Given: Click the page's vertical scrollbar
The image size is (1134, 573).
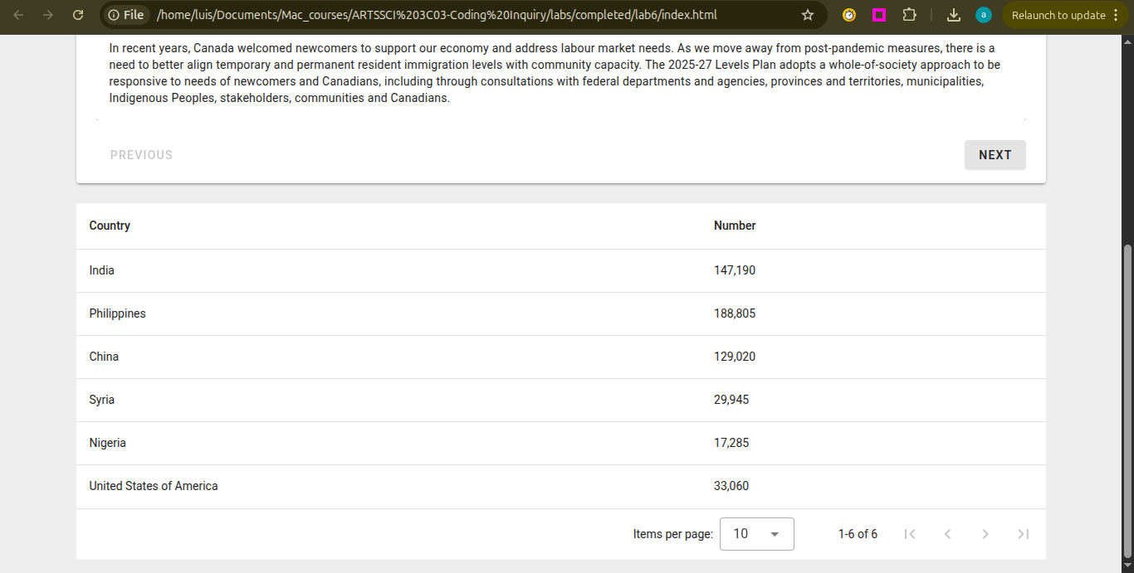Looking at the screenshot, I should [x=1127, y=398].
